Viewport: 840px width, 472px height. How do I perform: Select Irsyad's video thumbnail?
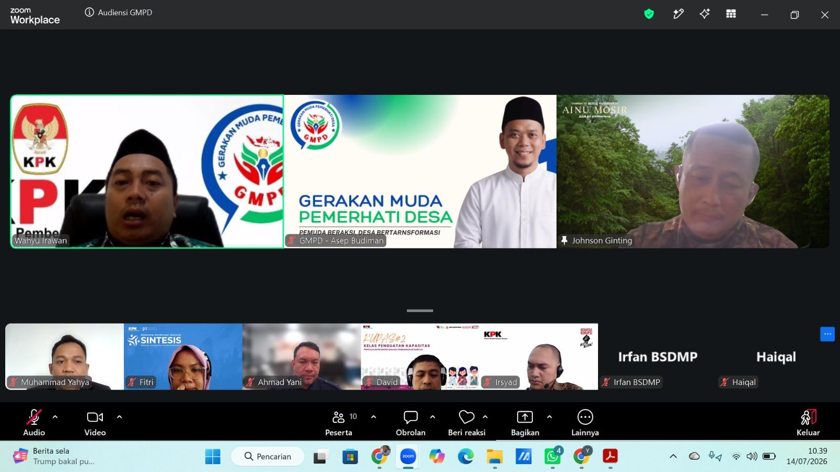tap(539, 357)
